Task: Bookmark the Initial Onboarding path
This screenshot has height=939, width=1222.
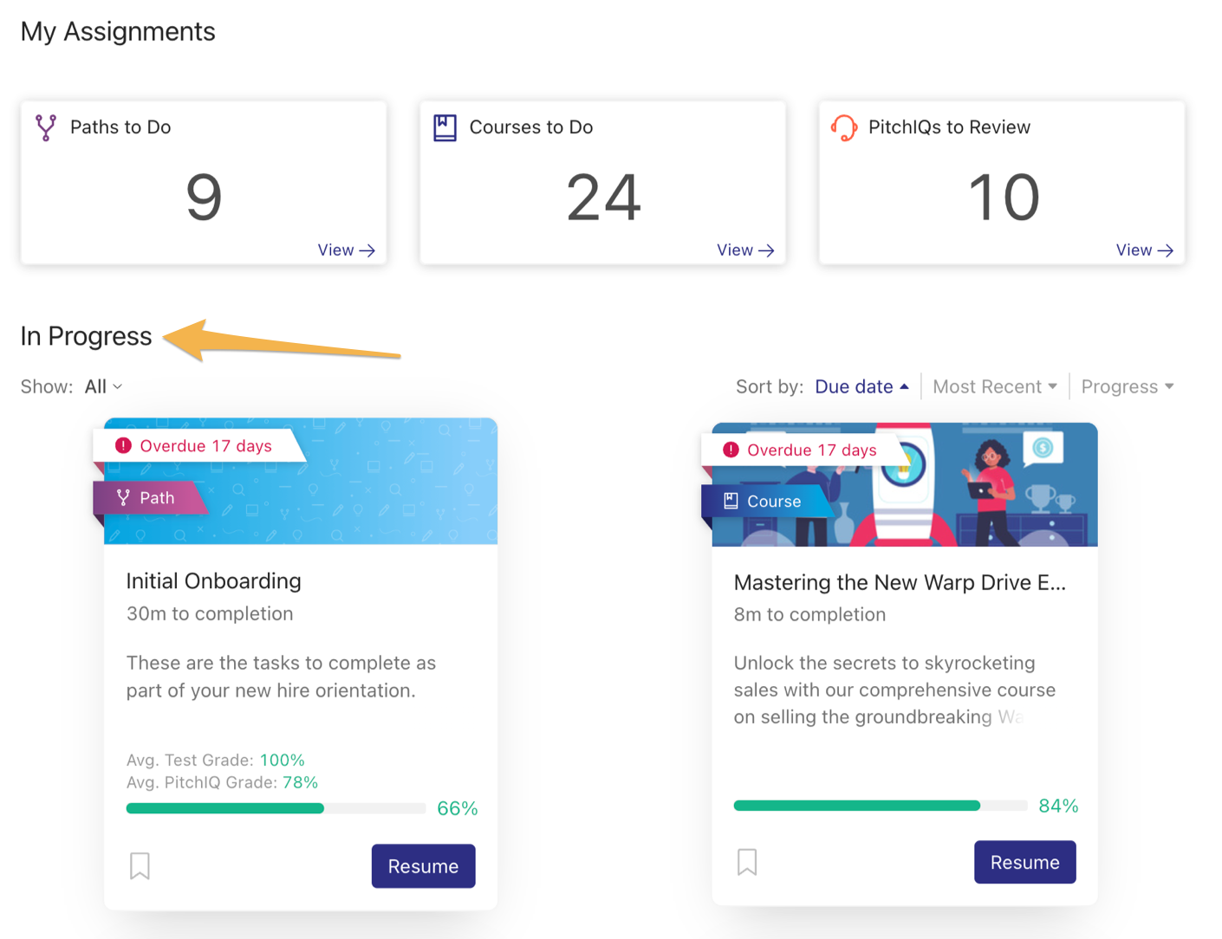Action: 140,865
